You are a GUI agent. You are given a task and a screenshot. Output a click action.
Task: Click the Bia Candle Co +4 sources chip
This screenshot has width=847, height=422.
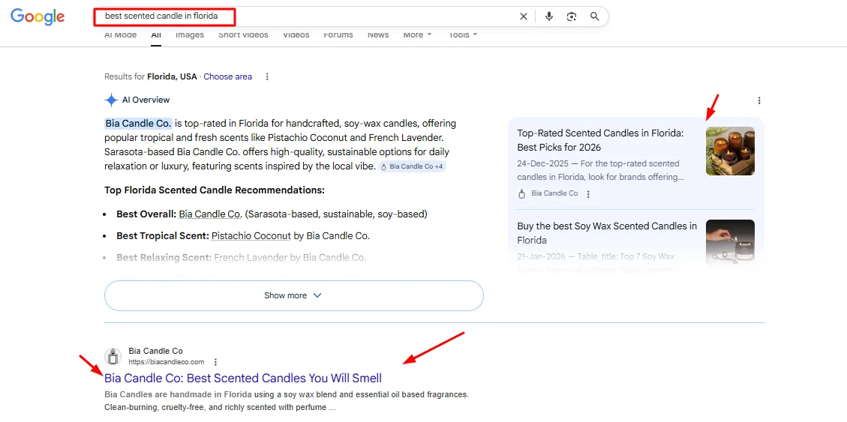(x=412, y=166)
